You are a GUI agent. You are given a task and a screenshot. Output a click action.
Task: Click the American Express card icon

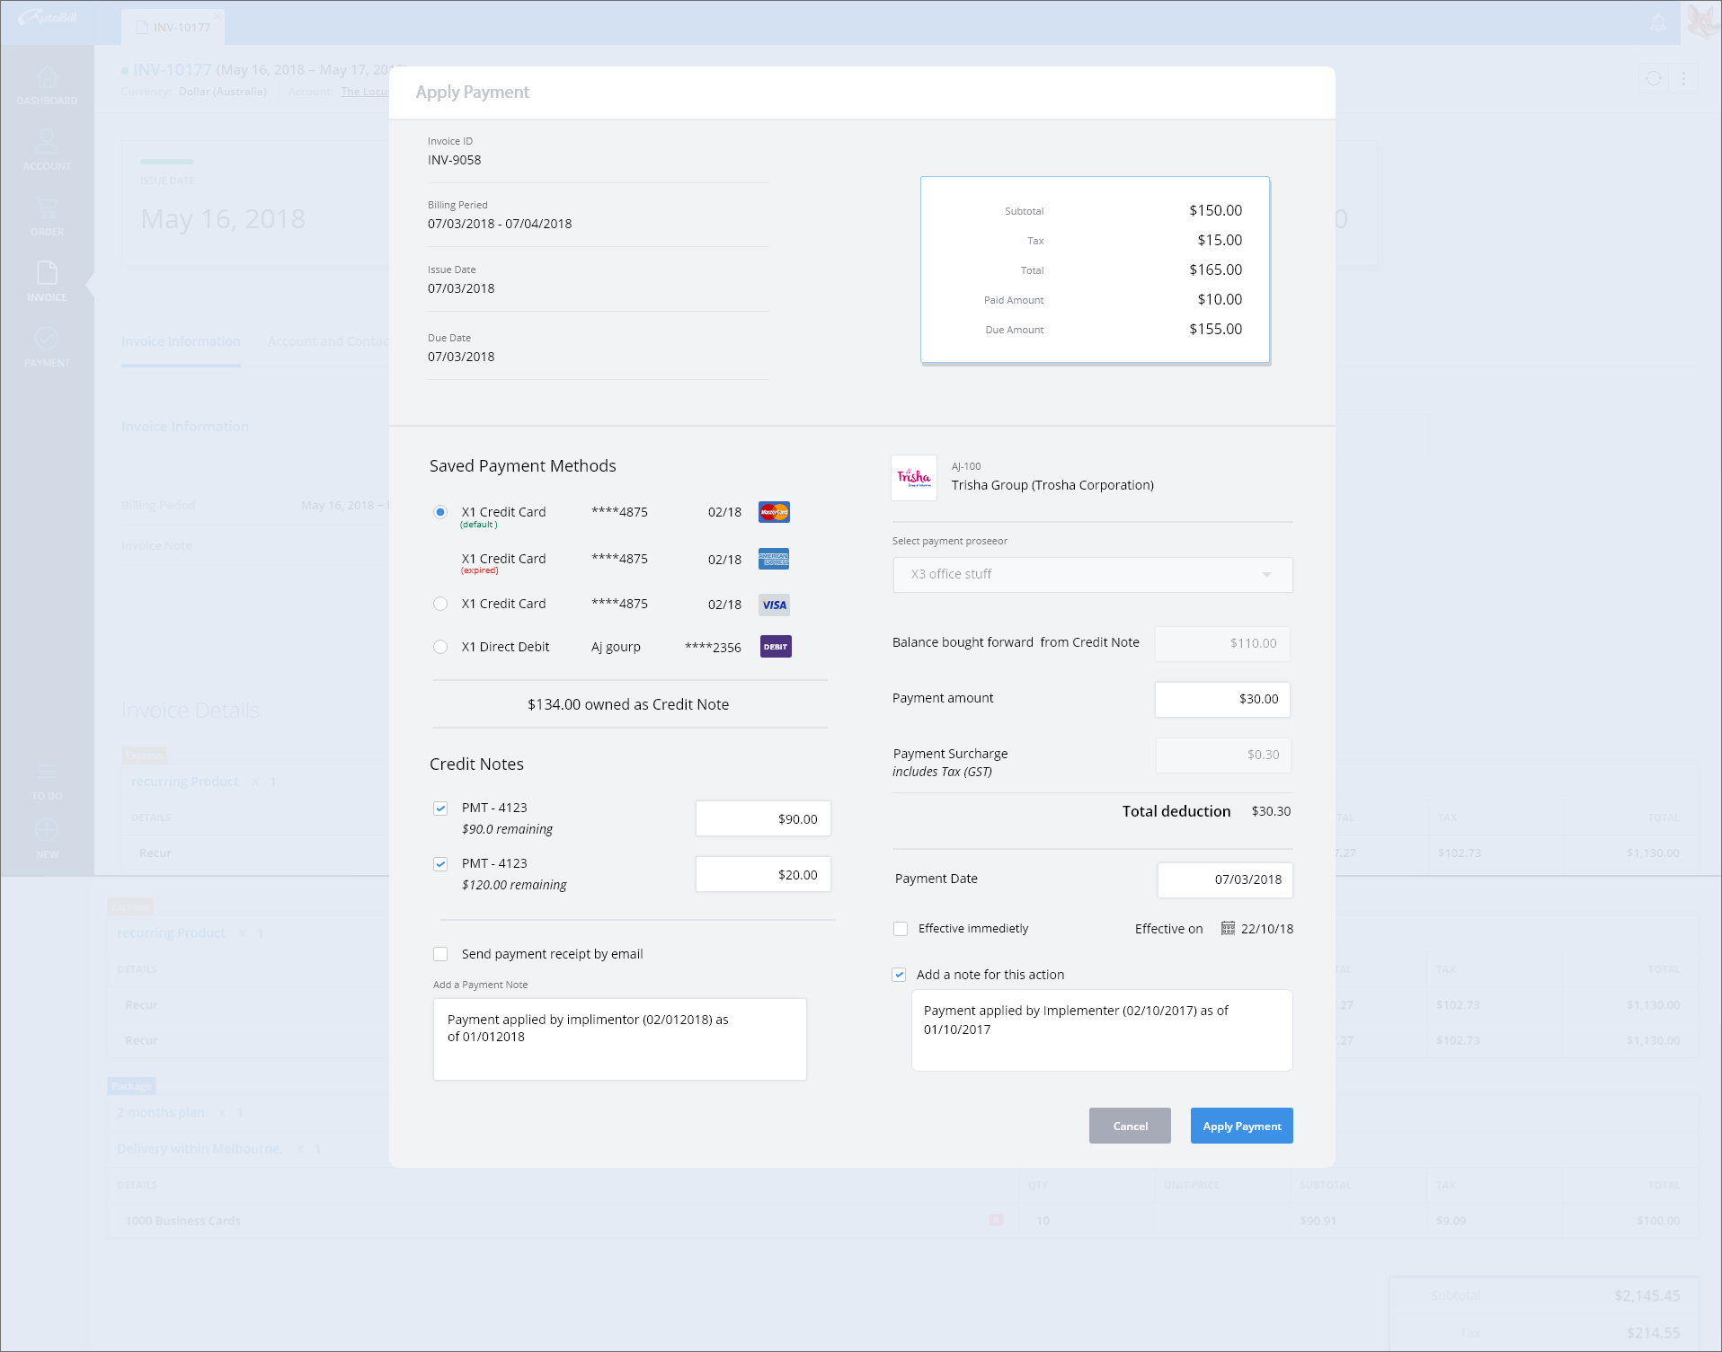click(x=773, y=559)
